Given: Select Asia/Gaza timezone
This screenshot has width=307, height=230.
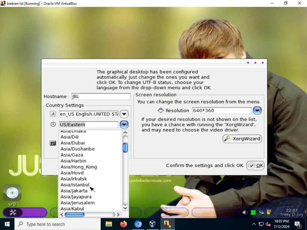Looking at the screenshot, I should click(x=72, y=155).
